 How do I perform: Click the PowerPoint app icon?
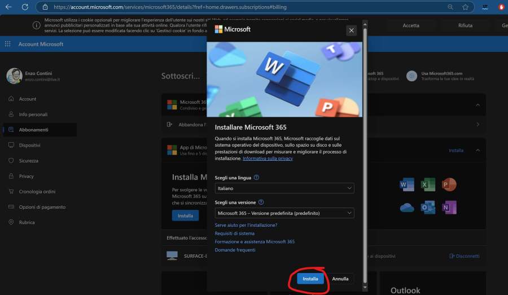point(449,184)
